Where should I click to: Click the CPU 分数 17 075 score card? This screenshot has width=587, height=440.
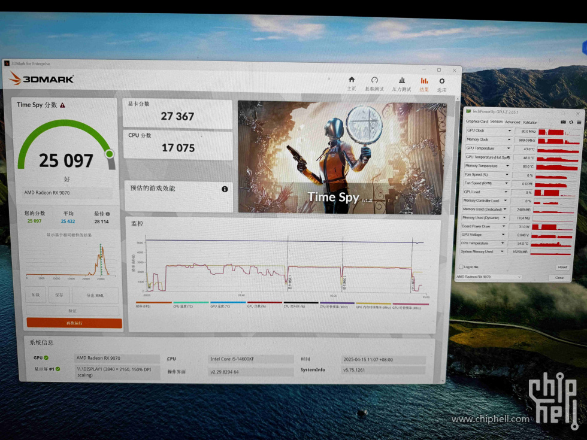click(x=178, y=145)
